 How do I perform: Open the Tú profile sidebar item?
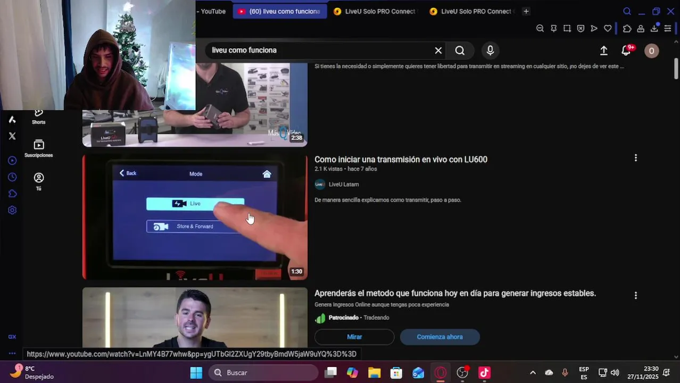tap(38, 181)
